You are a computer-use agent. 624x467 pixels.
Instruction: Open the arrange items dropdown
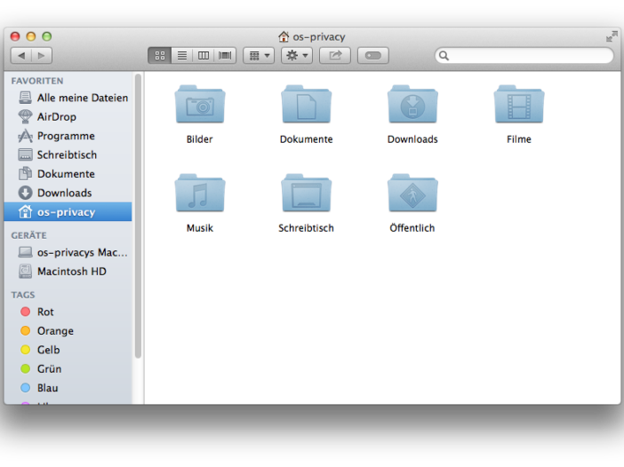[259, 55]
